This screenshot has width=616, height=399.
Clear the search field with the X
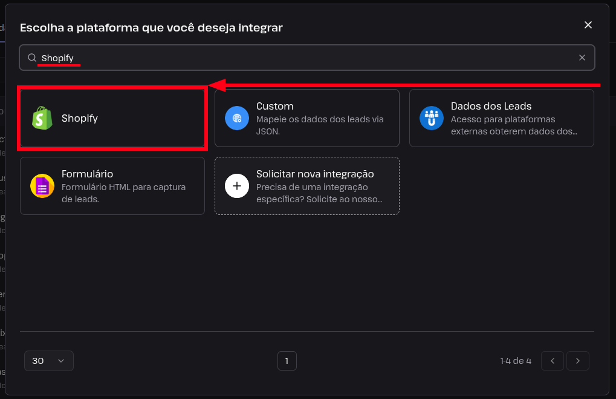[x=582, y=58]
